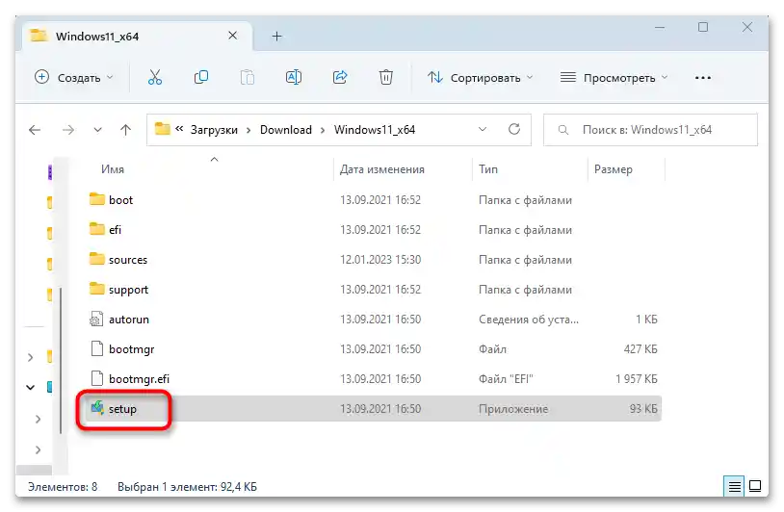Add a new tab with plus button
784x512 pixels.
(x=276, y=36)
